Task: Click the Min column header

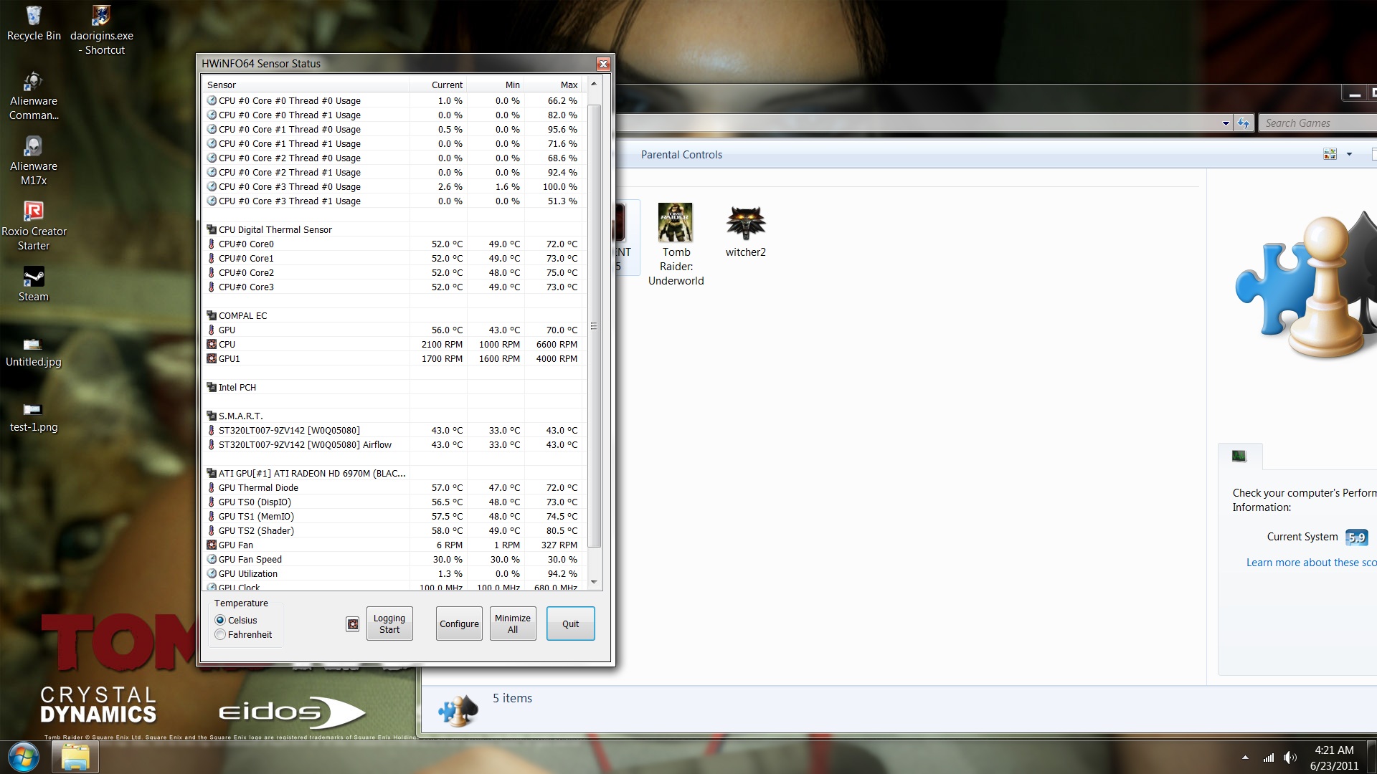Action: point(495,85)
